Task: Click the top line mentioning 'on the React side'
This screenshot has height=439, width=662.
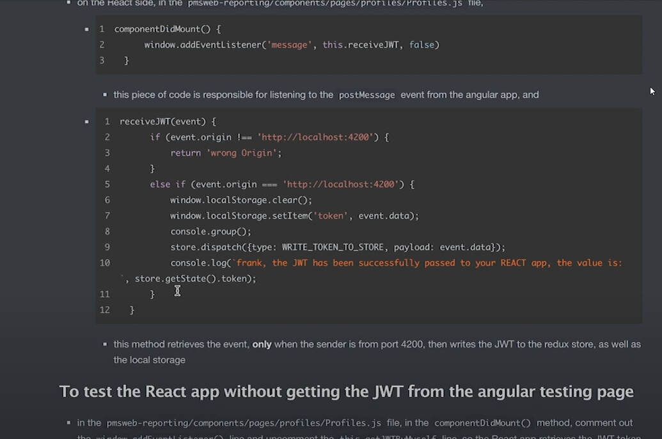Action: [280, 3]
